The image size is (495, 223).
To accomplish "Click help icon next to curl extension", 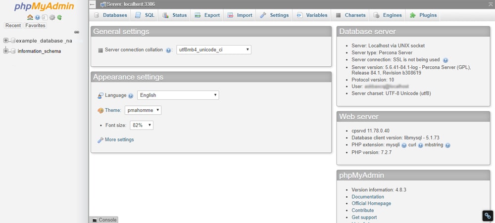I will tap(420, 145).
